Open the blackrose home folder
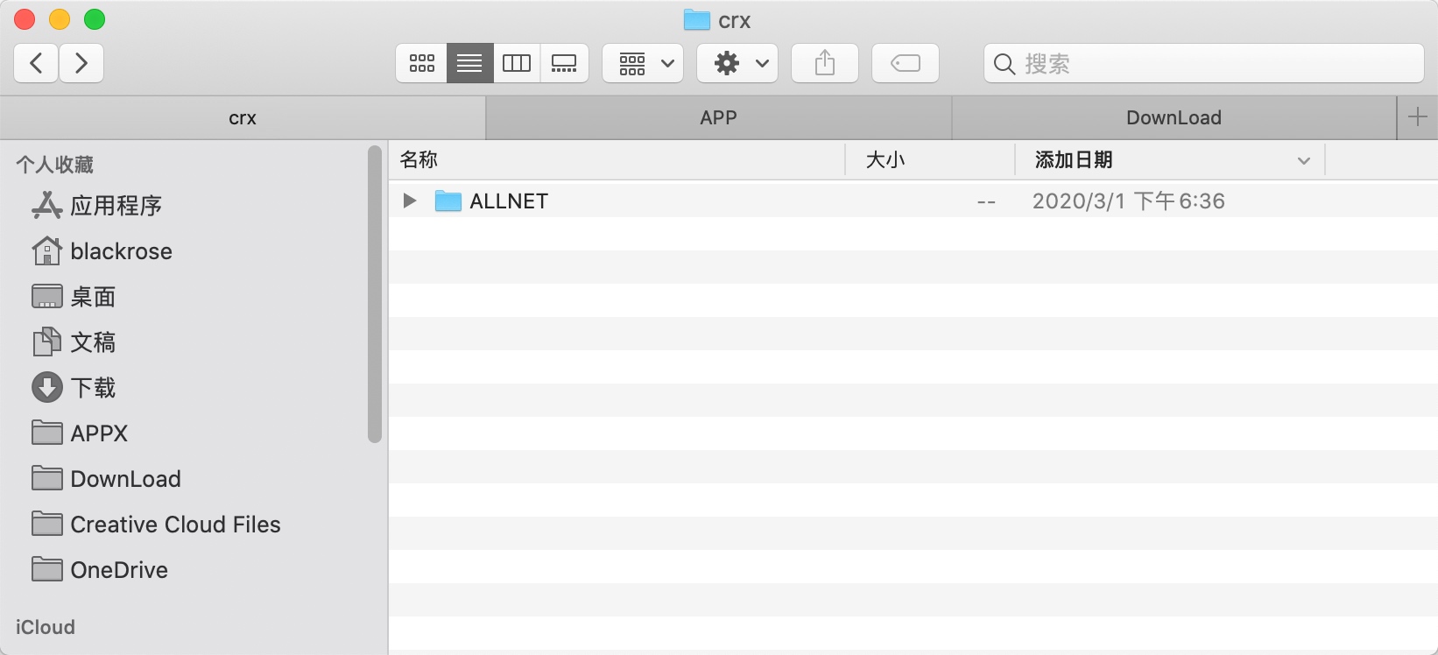Image resolution: width=1438 pixels, height=655 pixels. (x=121, y=251)
